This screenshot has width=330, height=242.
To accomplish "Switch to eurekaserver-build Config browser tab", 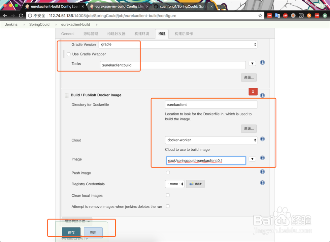I will 119,7.
